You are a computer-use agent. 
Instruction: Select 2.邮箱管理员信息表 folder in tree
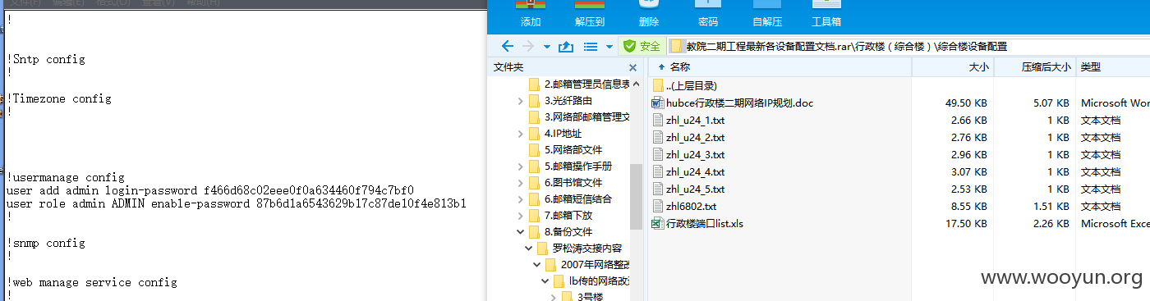point(579,84)
